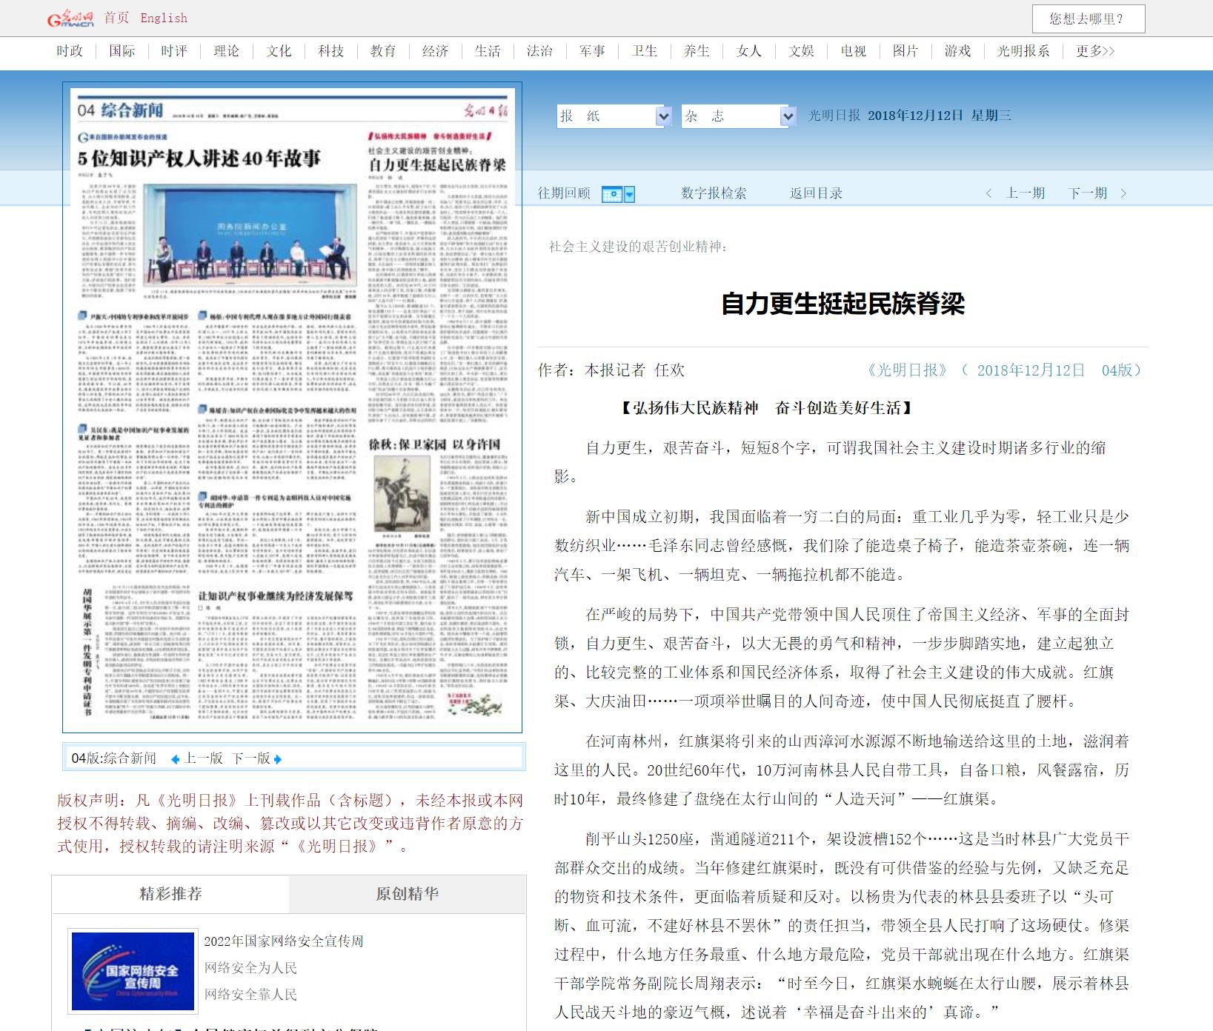Screen dimensions: 1213x1031
Task: Click the blue arrow icon beside 上一版
Action: (175, 758)
